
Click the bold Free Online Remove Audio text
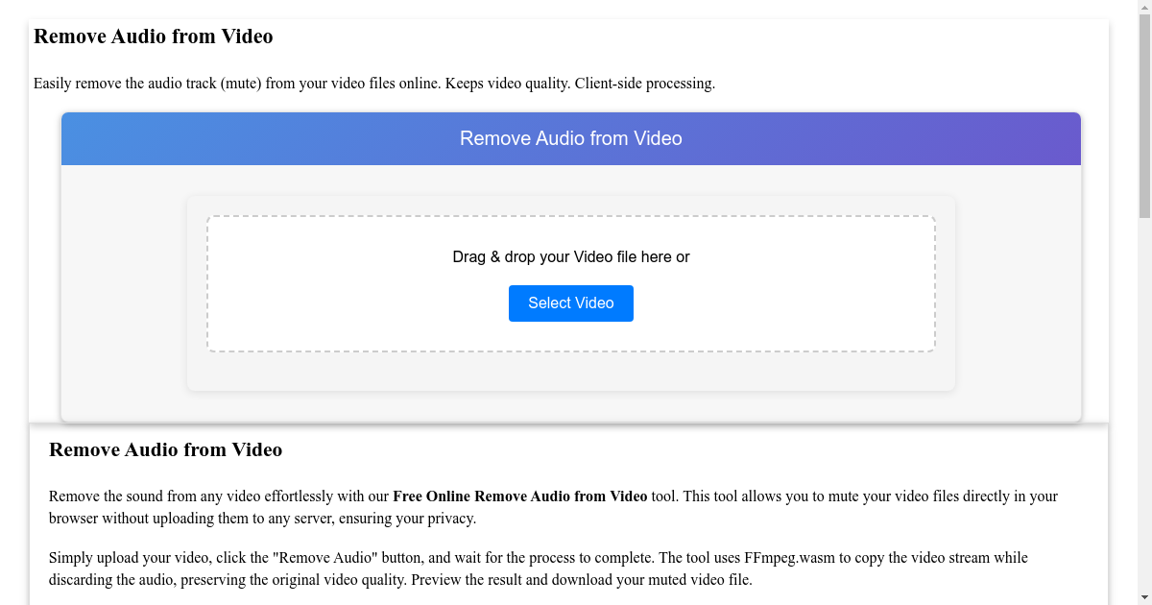(518, 496)
